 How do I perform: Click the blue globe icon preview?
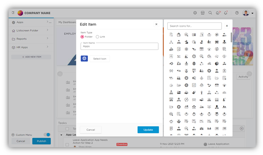pos(84,58)
